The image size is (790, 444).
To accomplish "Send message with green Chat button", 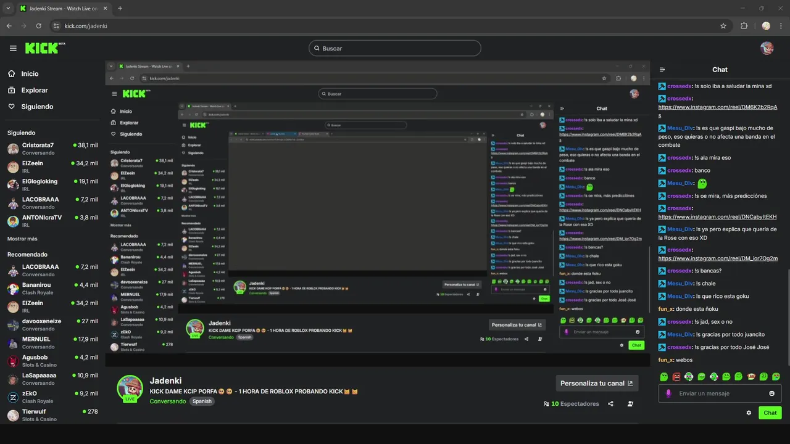I will click(x=770, y=413).
